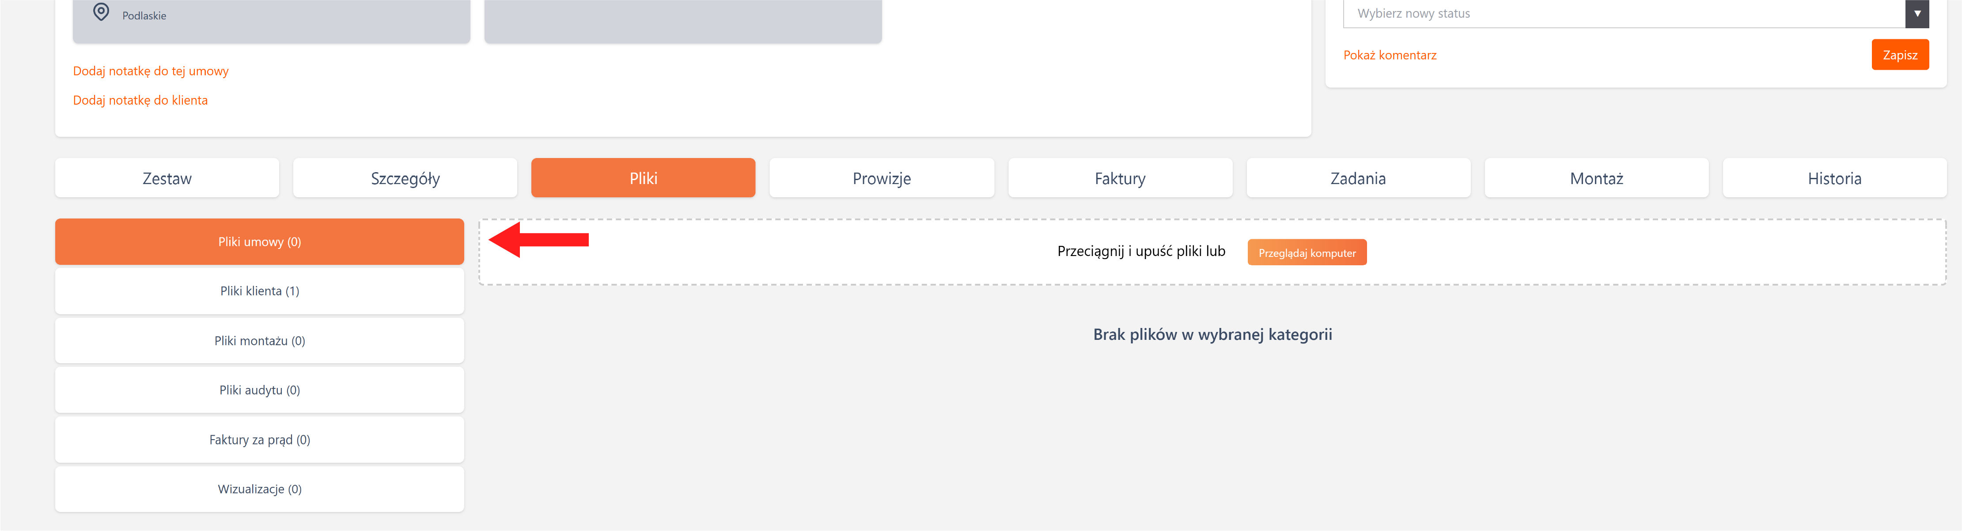The width and height of the screenshot is (1962, 531).
Task: Choose the 'Faktury za prąd (0)' category
Action: 260,440
